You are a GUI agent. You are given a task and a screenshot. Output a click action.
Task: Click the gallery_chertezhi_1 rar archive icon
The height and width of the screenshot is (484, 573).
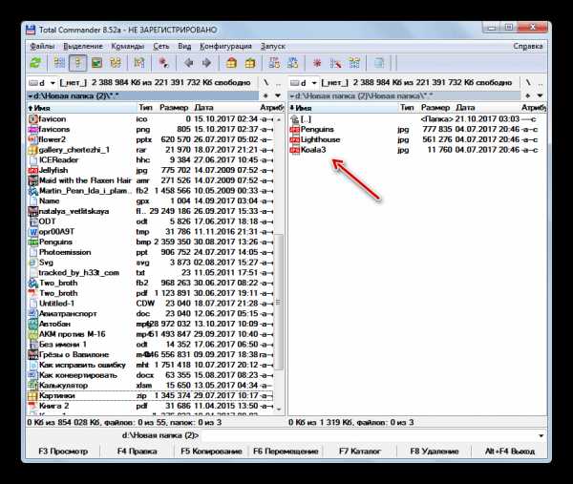[x=33, y=150]
